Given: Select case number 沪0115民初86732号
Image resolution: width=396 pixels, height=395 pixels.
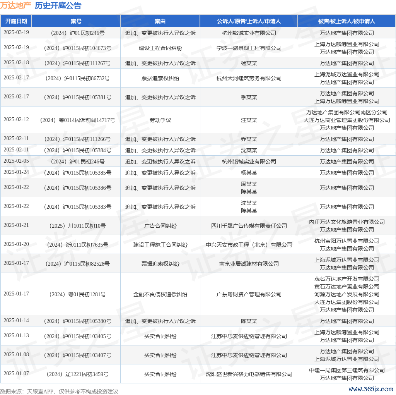Looking at the screenshot, I should pyautogui.click(x=77, y=78).
